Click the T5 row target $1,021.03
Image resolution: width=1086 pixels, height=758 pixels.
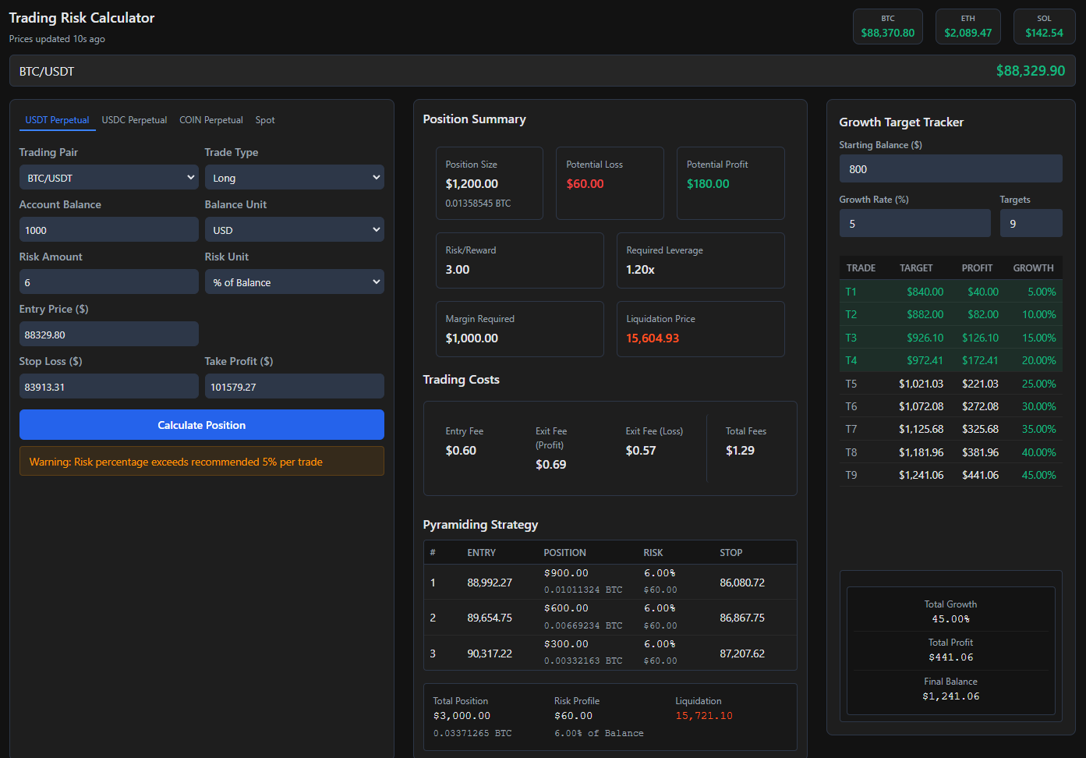pyautogui.click(x=921, y=384)
